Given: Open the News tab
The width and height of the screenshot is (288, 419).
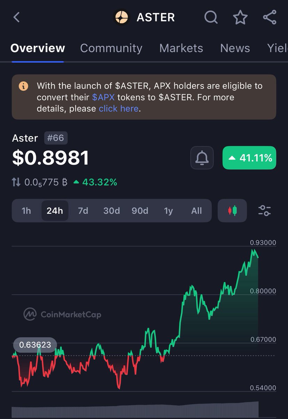Looking at the screenshot, I should [x=235, y=48].
